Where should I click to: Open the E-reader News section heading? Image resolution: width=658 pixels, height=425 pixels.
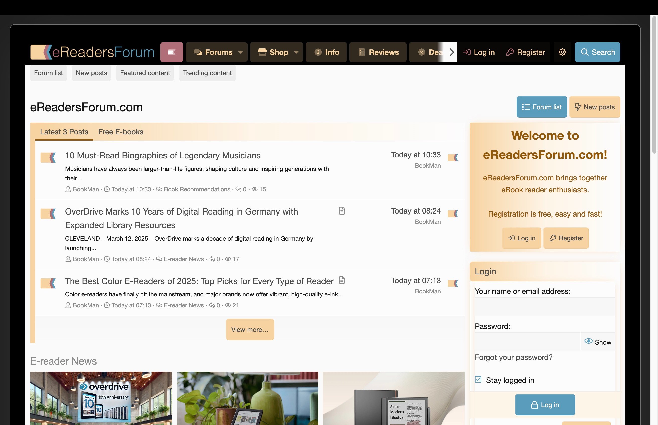coord(63,361)
